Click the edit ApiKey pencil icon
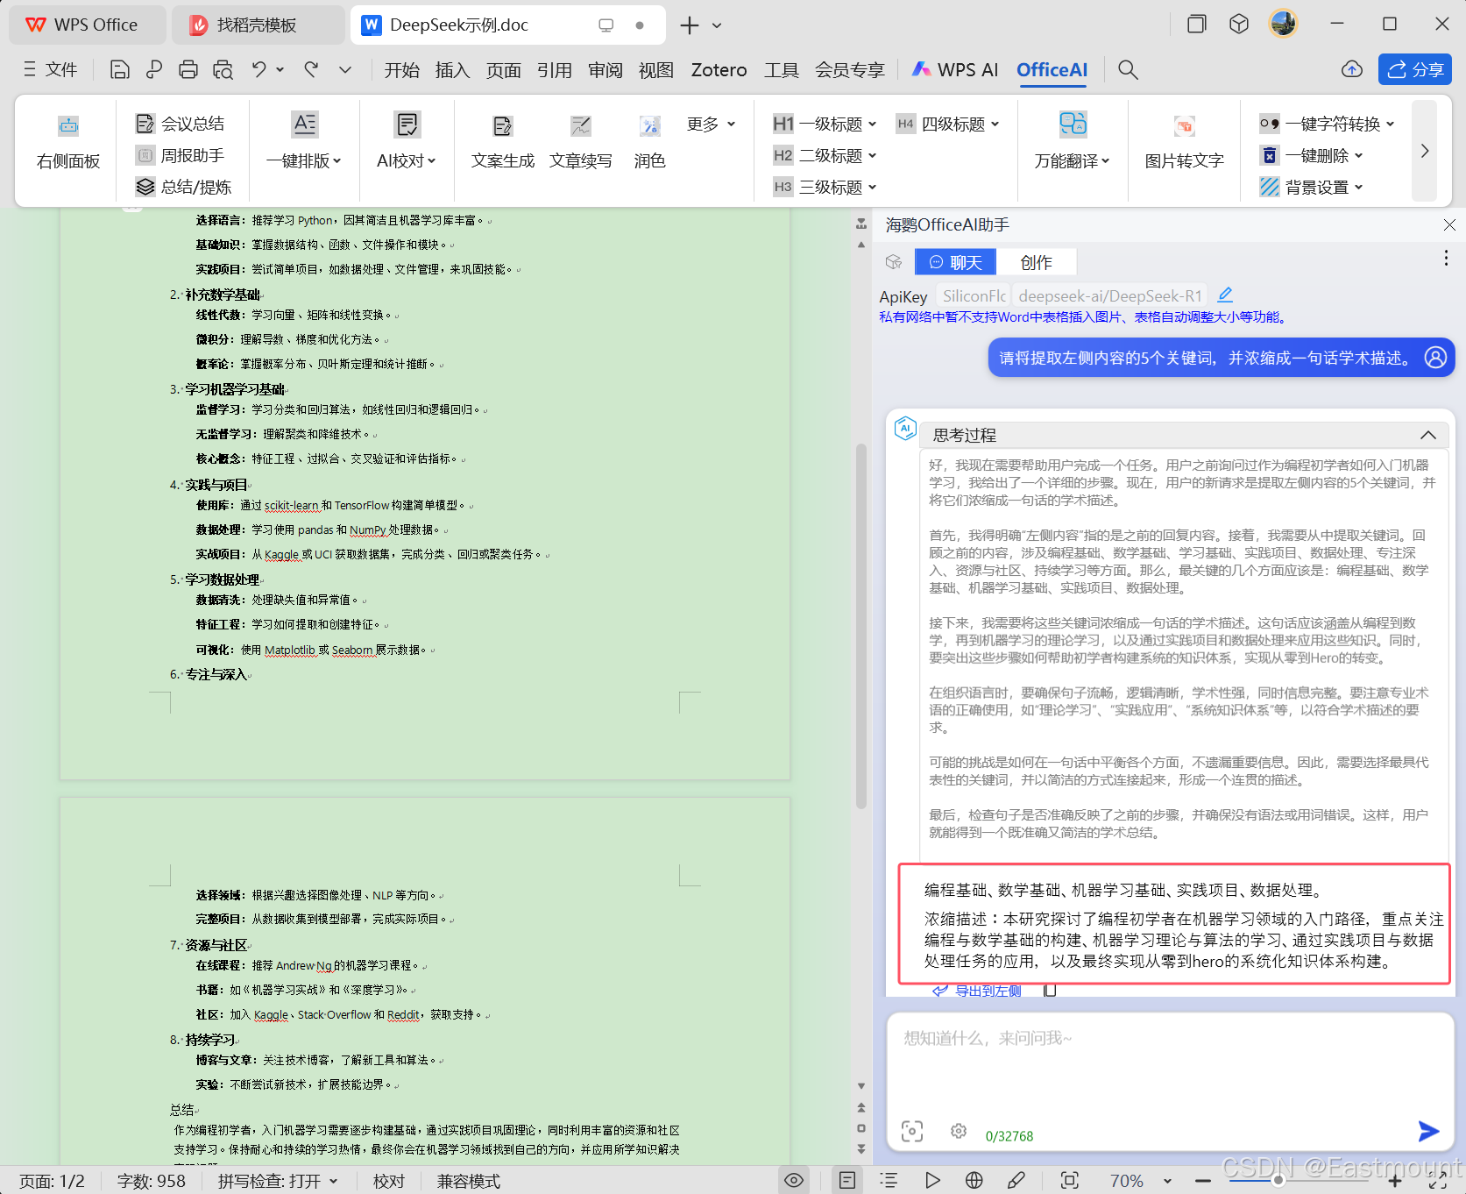The image size is (1466, 1194). click(x=1225, y=295)
